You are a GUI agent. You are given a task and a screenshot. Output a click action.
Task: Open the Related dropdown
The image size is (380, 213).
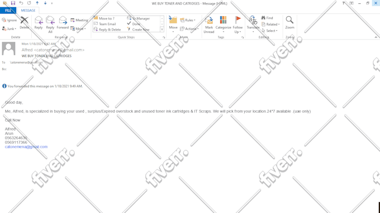pyautogui.click(x=270, y=25)
